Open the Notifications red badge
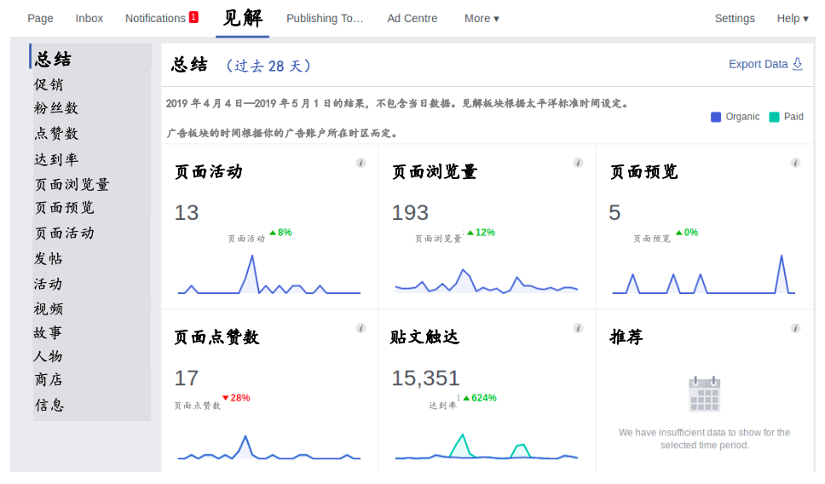The width and height of the screenshot is (825, 484). click(x=193, y=17)
